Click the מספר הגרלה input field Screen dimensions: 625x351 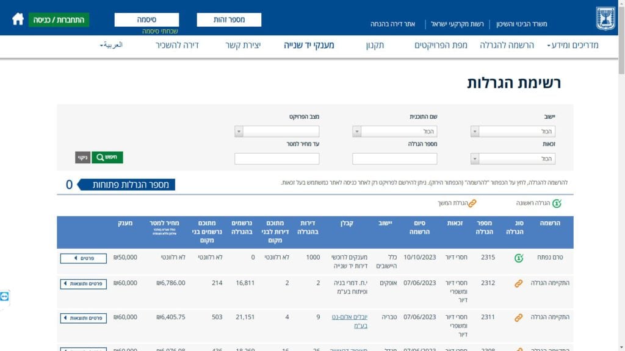point(394,159)
